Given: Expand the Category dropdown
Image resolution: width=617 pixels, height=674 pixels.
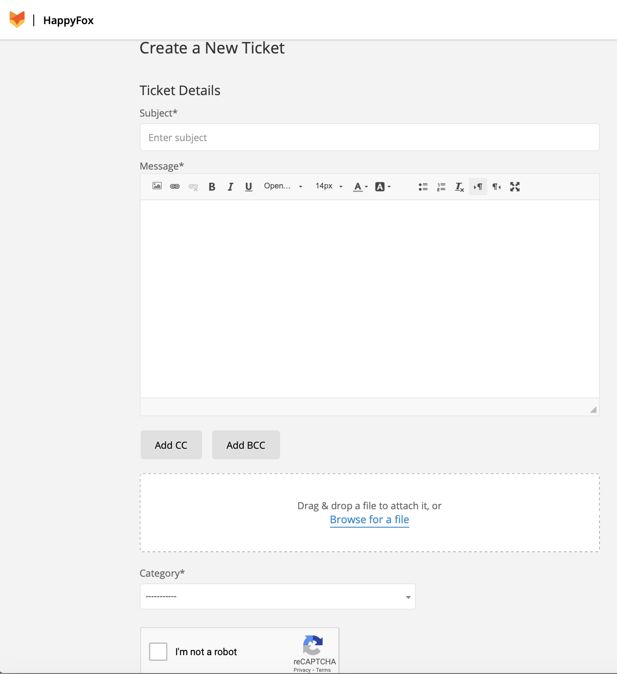Looking at the screenshot, I should click(x=277, y=596).
